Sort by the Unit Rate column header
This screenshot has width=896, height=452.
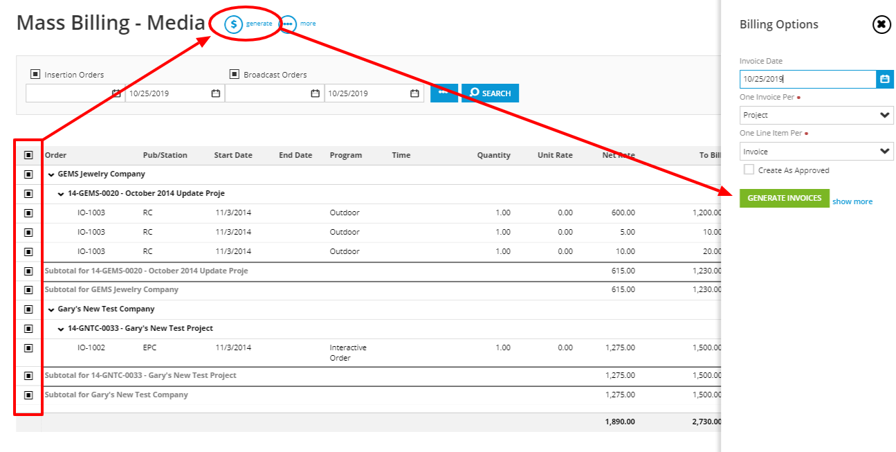pyautogui.click(x=555, y=155)
